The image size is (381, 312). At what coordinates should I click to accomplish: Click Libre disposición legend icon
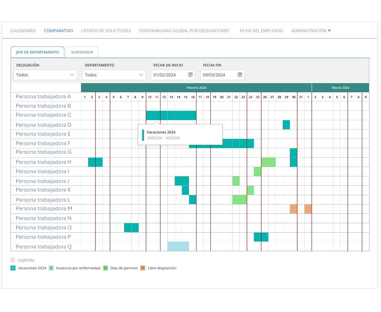143,268
